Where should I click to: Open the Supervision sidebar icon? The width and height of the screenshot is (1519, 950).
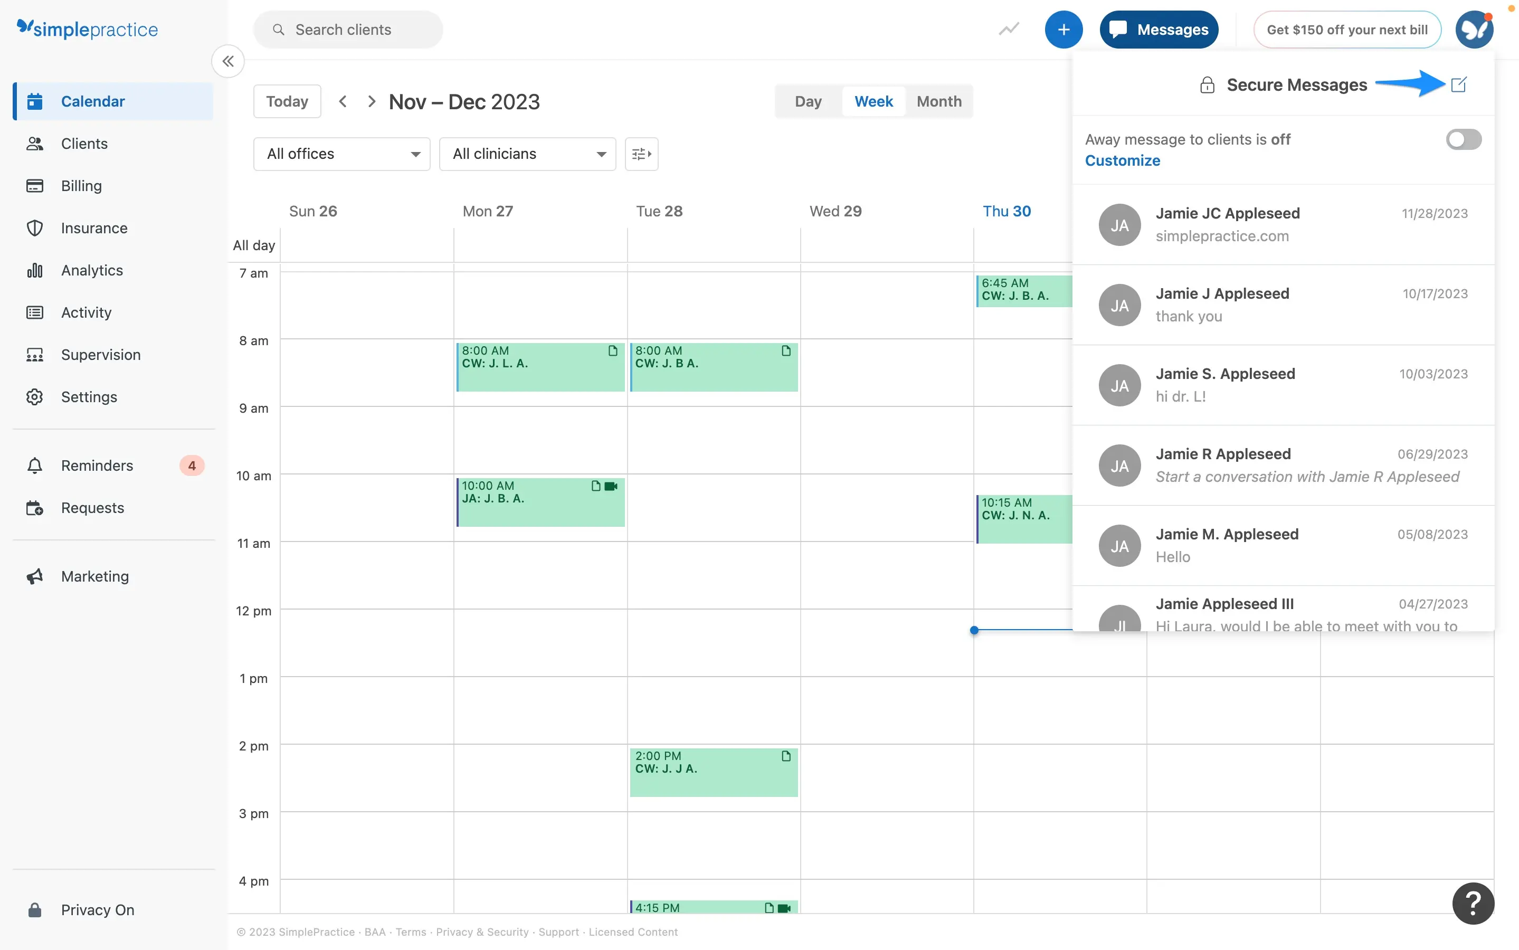pos(34,354)
